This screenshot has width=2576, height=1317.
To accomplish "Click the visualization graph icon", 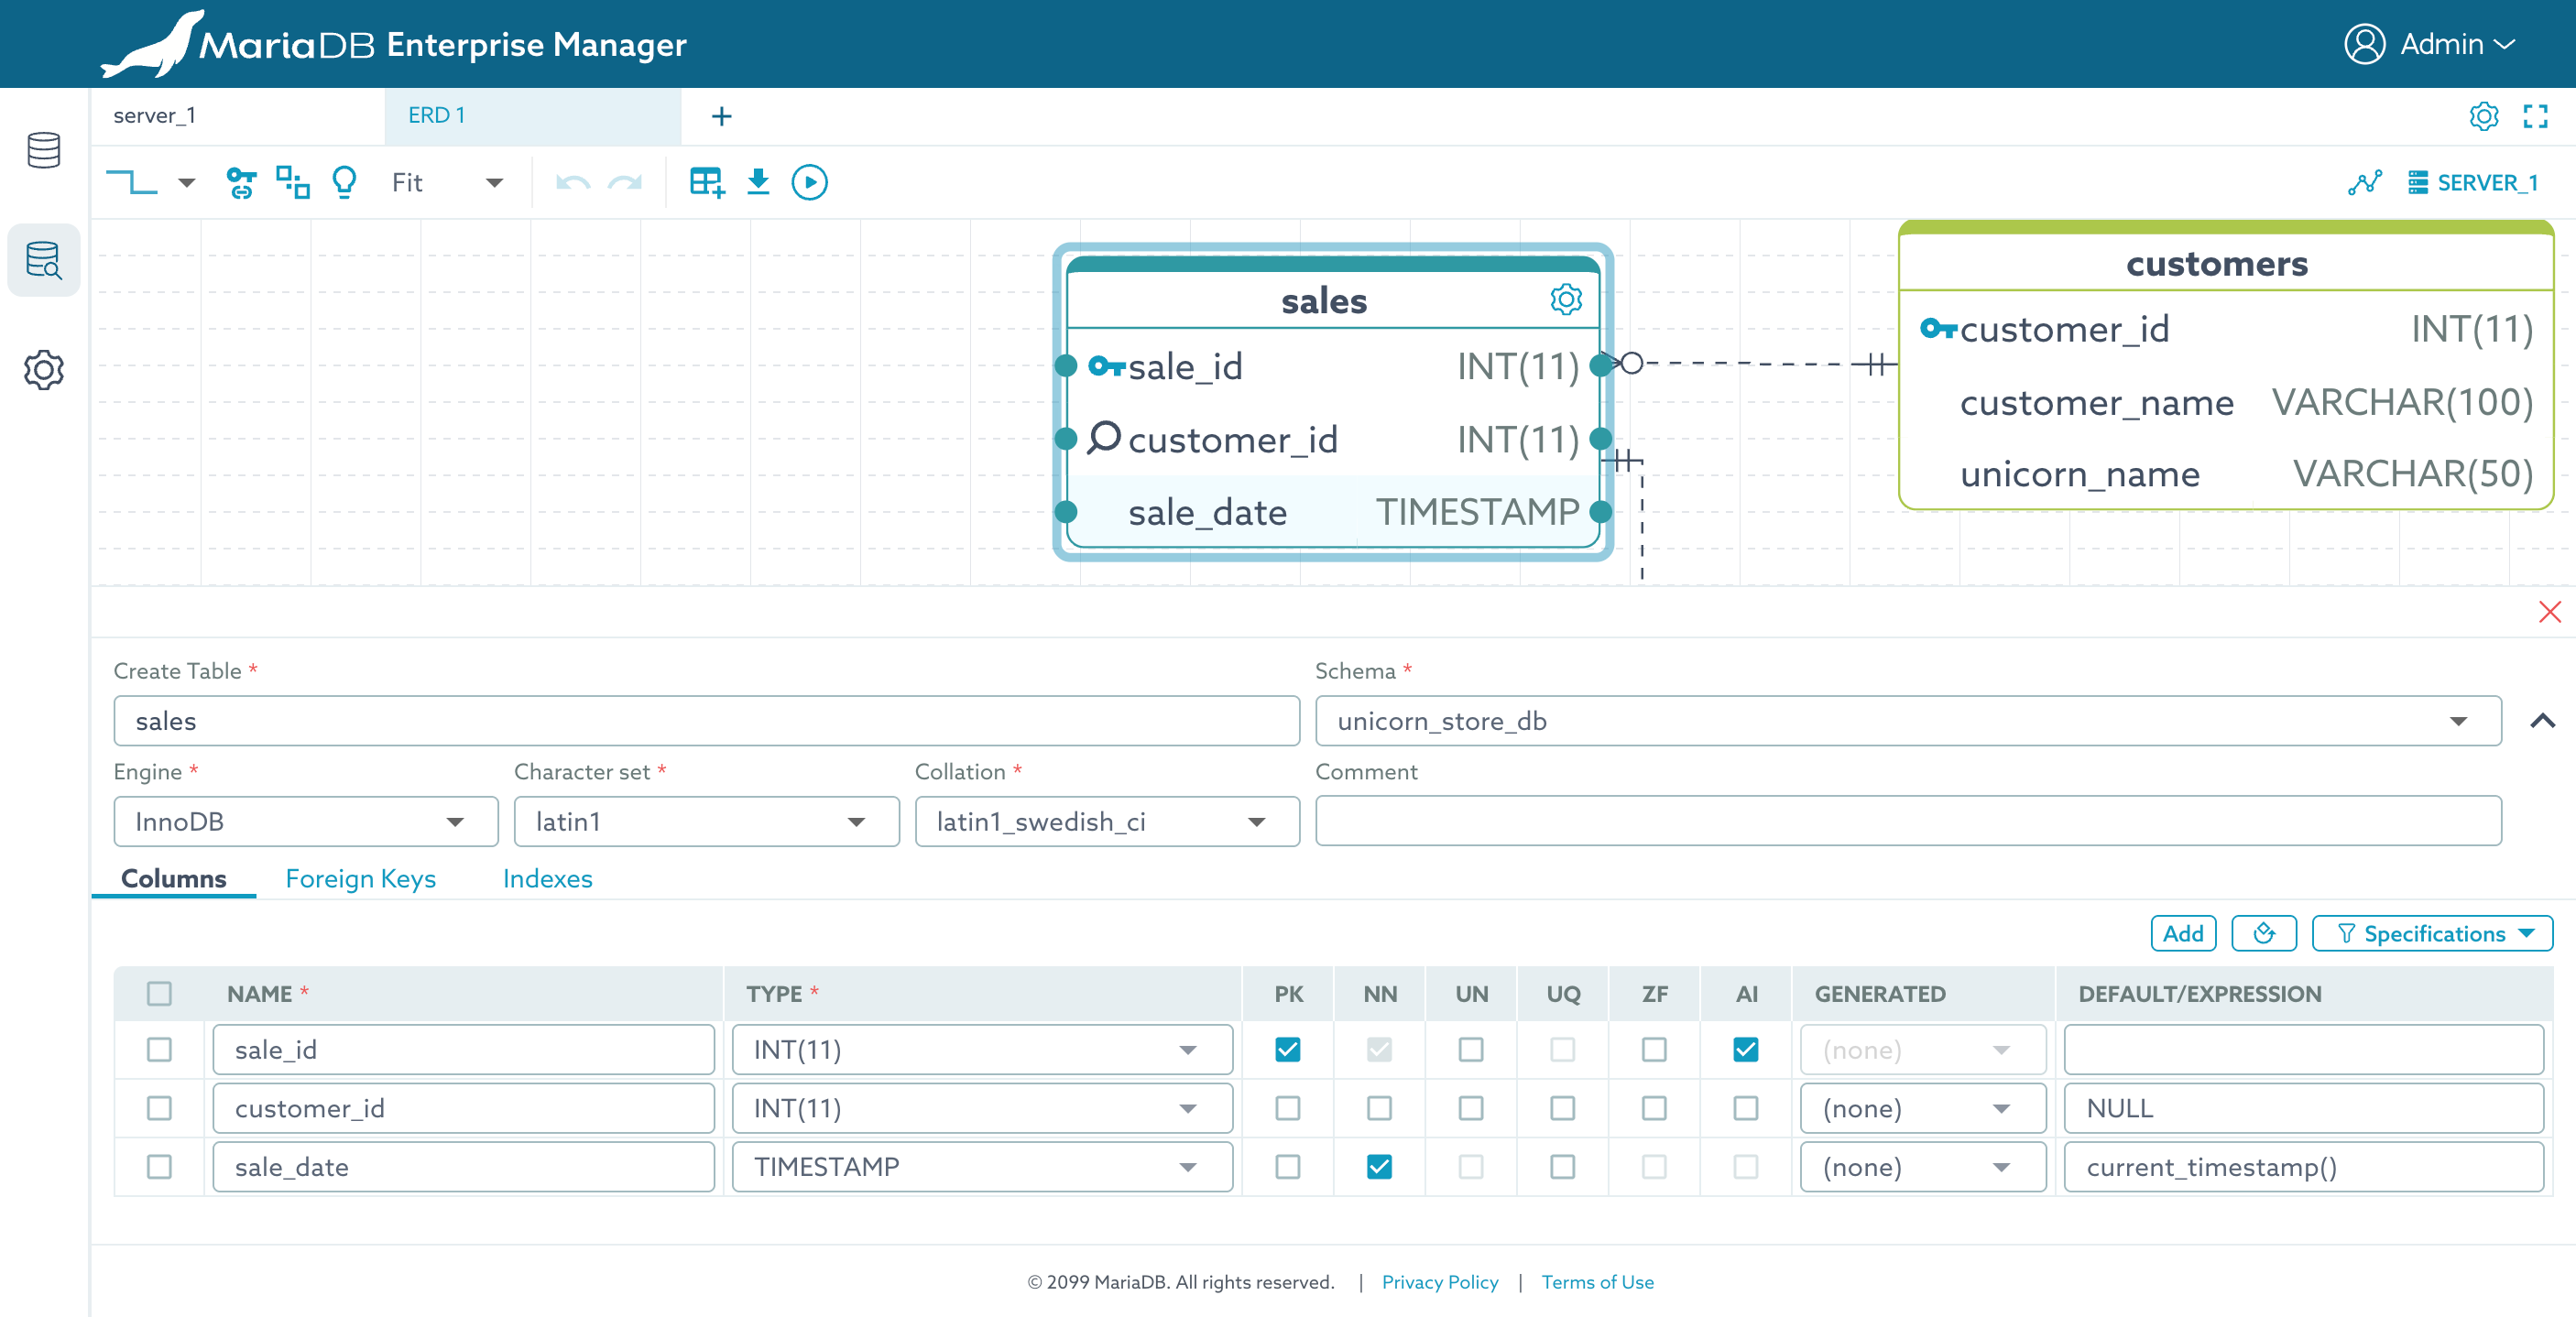I will [x=2364, y=182].
